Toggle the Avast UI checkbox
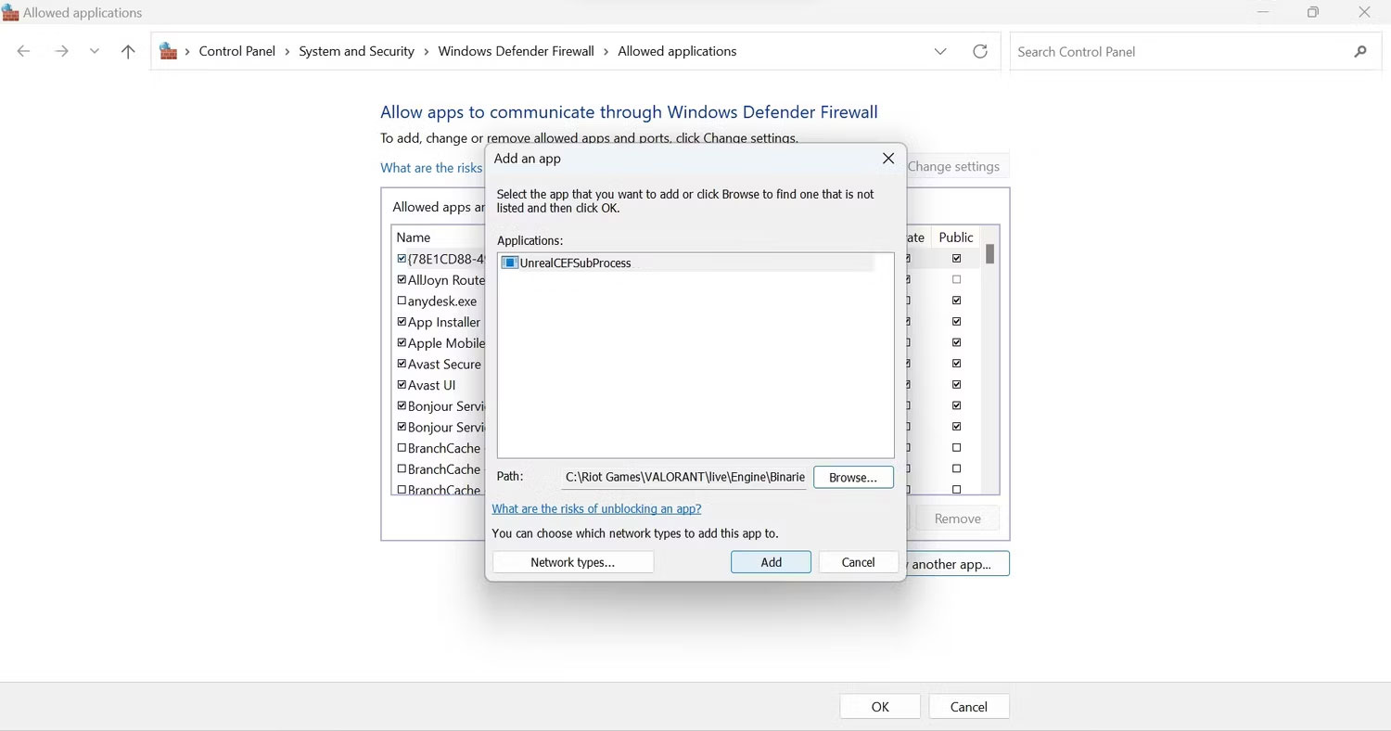The width and height of the screenshot is (1391, 731). pos(402,384)
